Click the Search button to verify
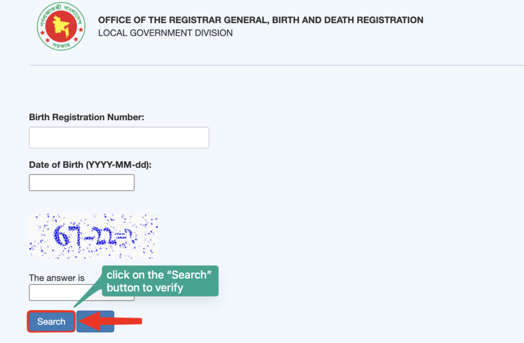This screenshot has width=524, height=343. [51, 322]
